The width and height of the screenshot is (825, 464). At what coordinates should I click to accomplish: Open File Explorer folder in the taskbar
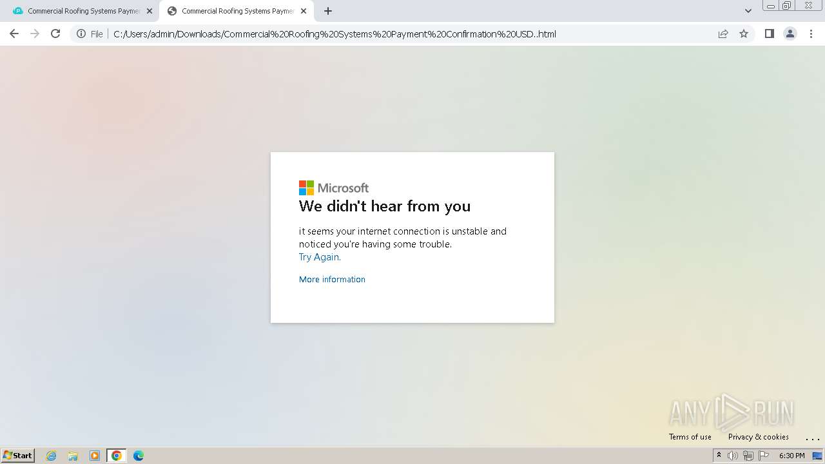pyautogui.click(x=73, y=456)
